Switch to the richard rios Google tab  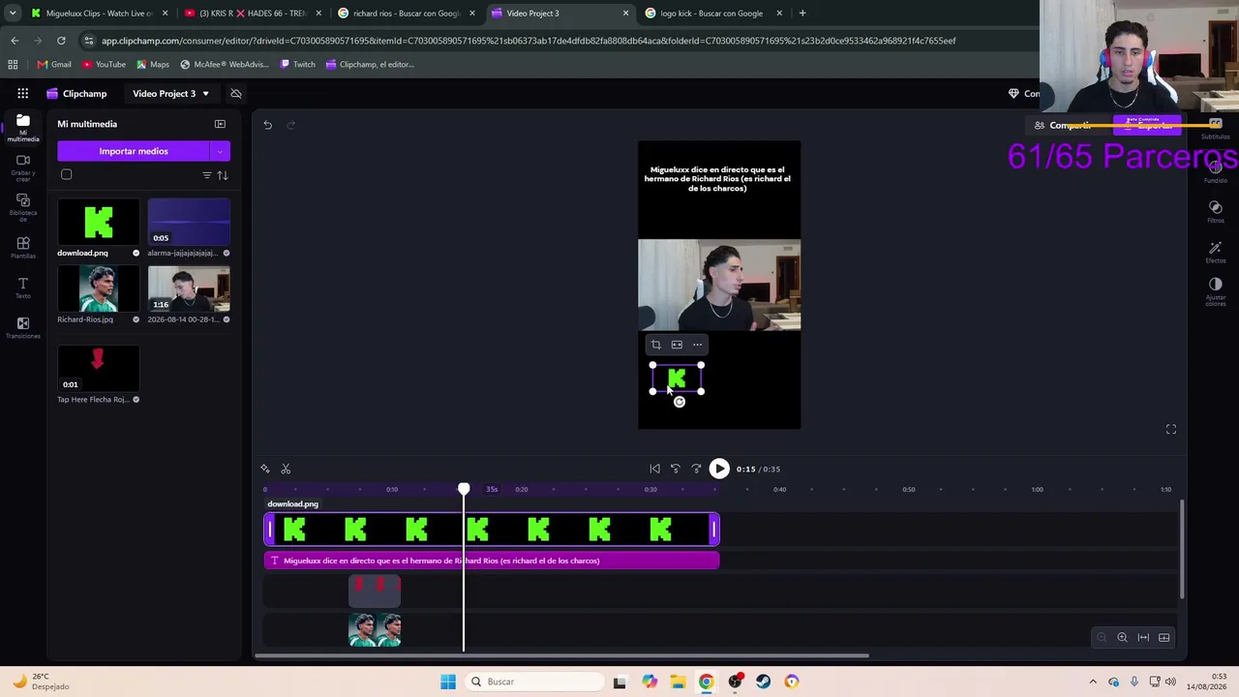coord(407,14)
